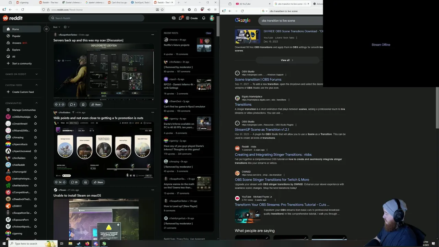Play the 7:44 Transform OBS Streams video thumbnail
439x247 pixels.
[x=248, y=215]
